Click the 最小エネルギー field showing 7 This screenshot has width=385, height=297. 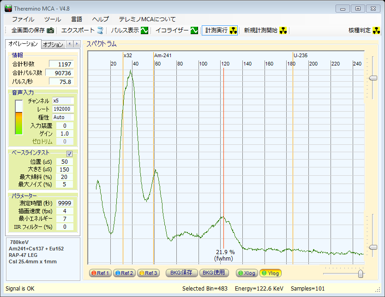coord(65,219)
